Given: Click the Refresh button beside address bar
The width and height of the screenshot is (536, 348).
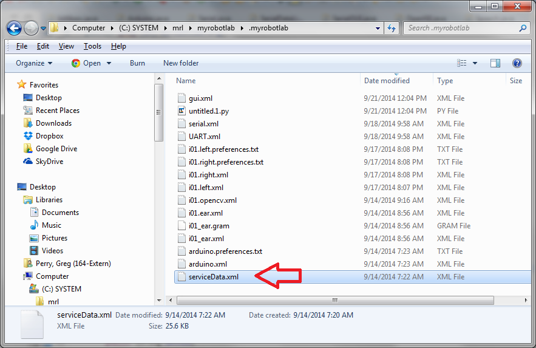Looking at the screenshot, I should tap(392, 28).
